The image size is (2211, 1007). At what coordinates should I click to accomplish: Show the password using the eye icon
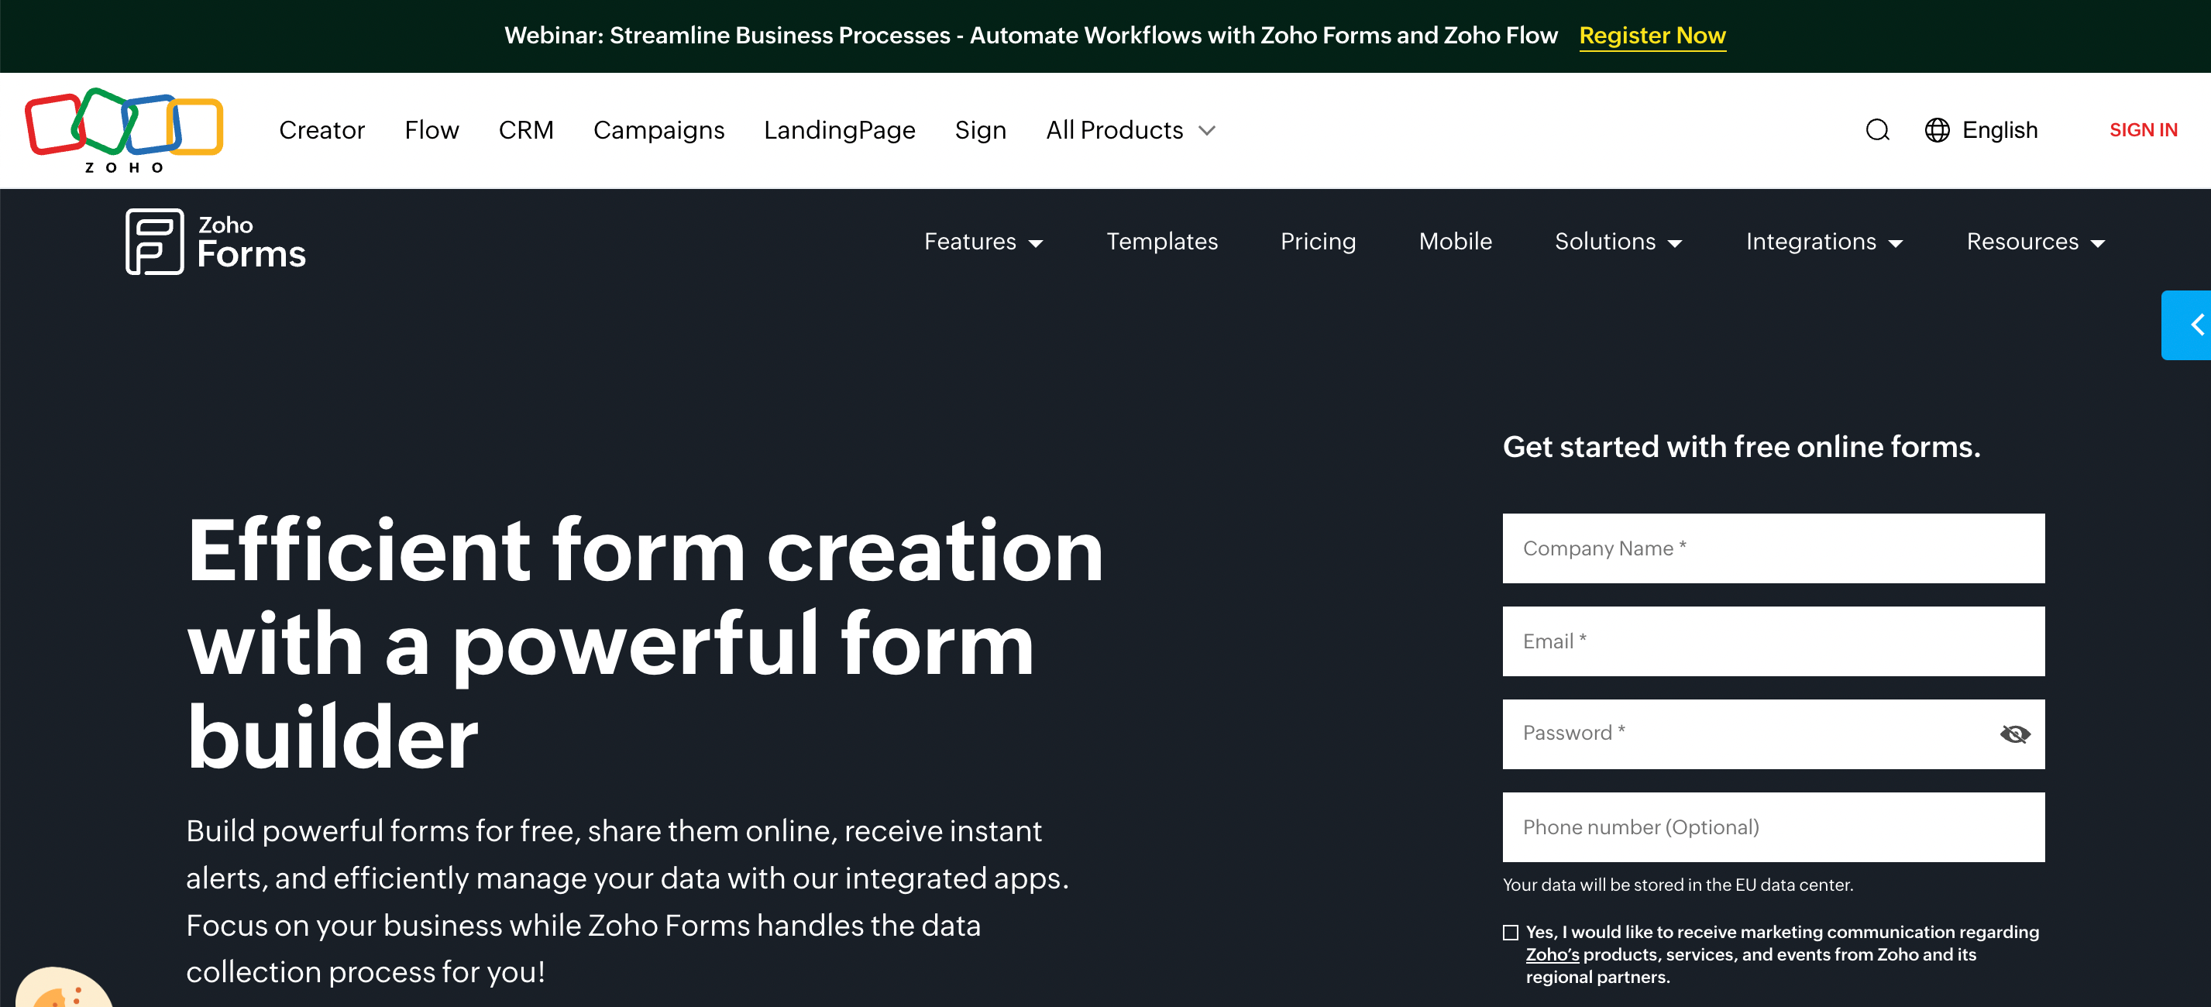[2015, 734]
